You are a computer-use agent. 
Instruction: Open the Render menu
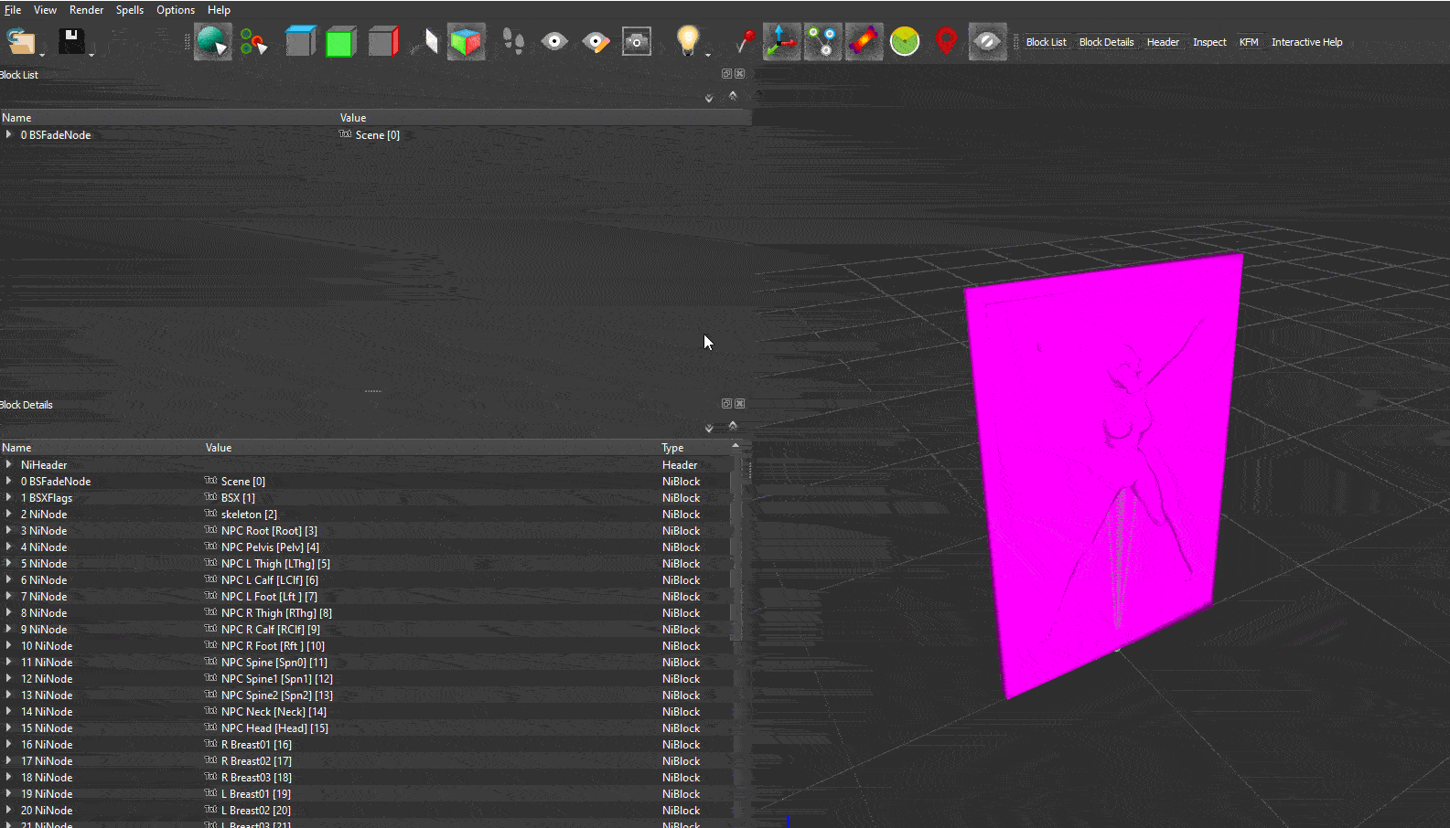[x=86, y=10]
